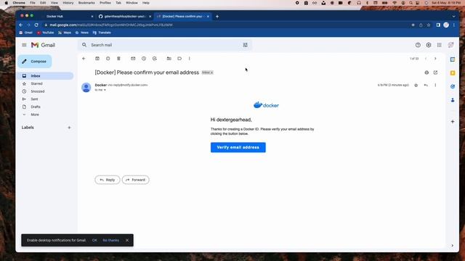The width and height of the screenshot is (465, 261).
Task: Go to the newer conversation arrow
Action: [x=426, y=59]
